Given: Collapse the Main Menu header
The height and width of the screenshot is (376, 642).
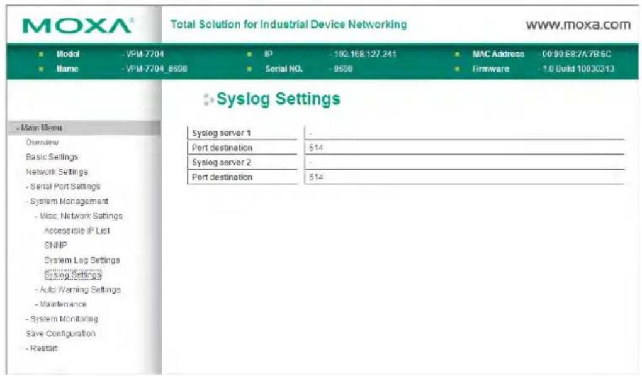Looking at the screenshot, I should pyautogui.click(x=84, y=128).
